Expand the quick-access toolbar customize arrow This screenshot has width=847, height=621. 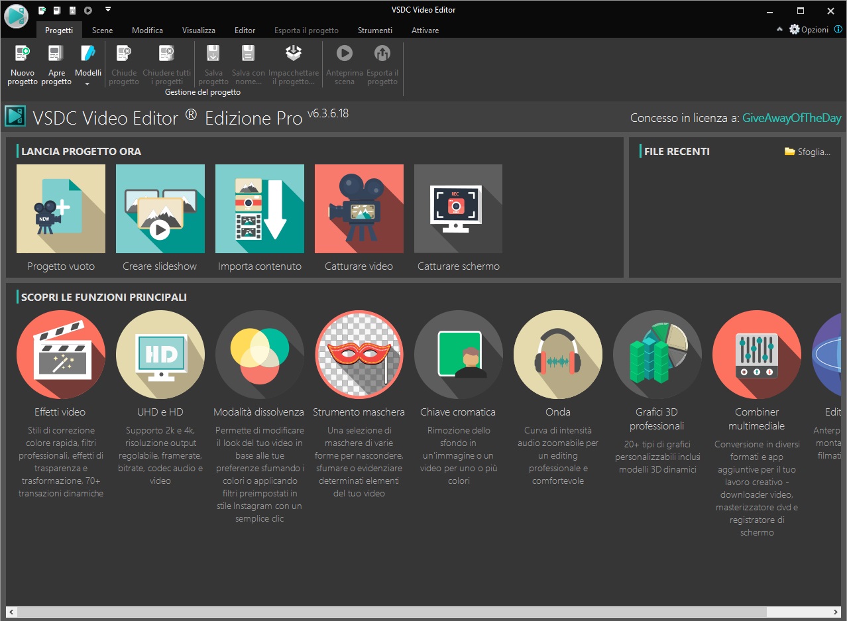[108, 10]
